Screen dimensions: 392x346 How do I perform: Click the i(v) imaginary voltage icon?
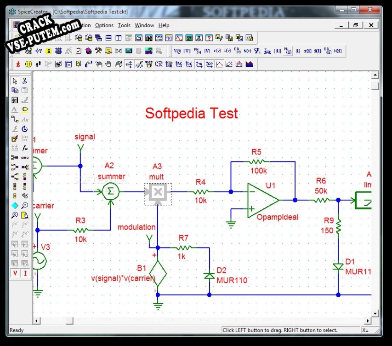(x=227, y=51)
